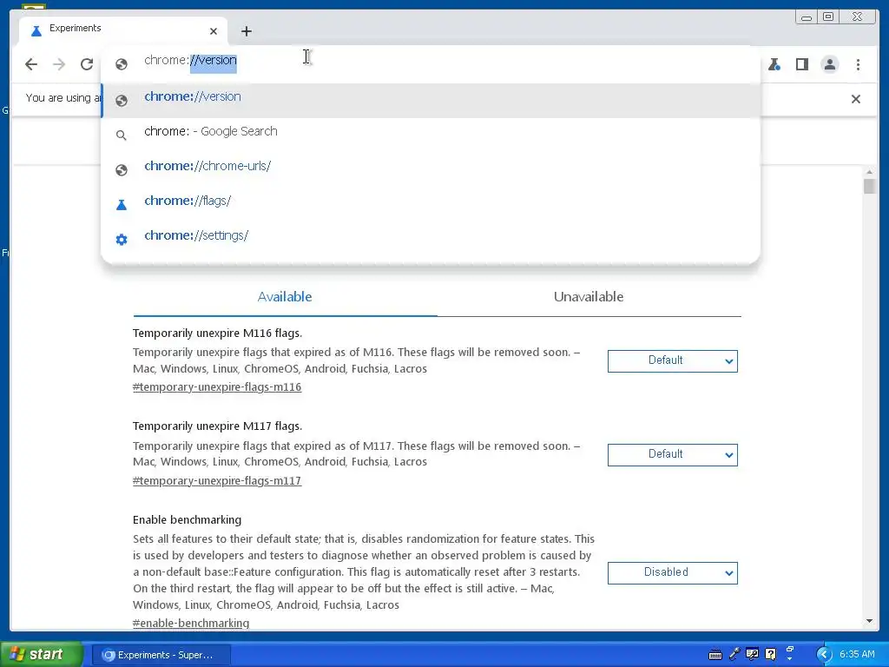The height and width of the screenshot is (667, 889).
Task: Click the taskbar clock 6:35 AM
Action: 857,655
